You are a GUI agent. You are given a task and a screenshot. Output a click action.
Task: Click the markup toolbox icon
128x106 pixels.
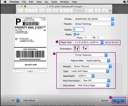[105, 11]
